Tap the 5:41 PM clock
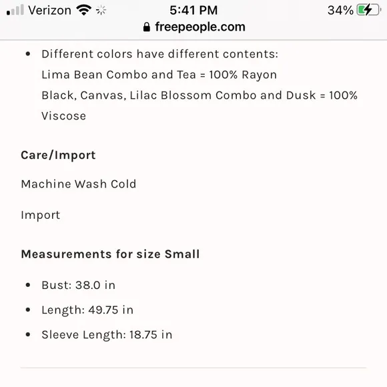Screen dimensions: 387x387 193,11
